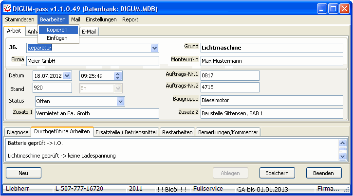Decrease the time with the down stepper arrow

point(117,78)
